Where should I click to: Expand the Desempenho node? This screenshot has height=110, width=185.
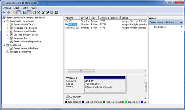8,38
